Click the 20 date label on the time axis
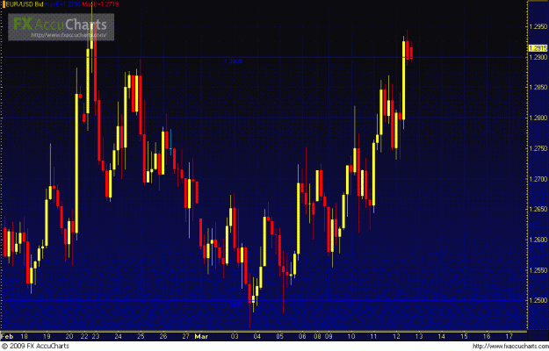 [69, 337]
